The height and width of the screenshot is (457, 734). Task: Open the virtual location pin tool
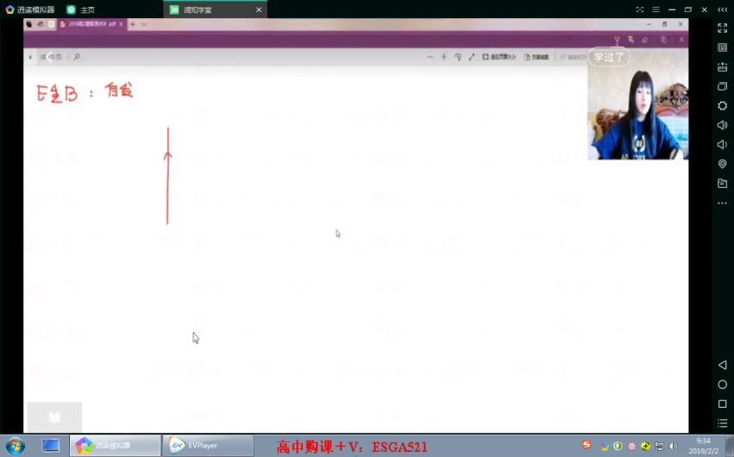pyautogui.click(x=722, y=164)
